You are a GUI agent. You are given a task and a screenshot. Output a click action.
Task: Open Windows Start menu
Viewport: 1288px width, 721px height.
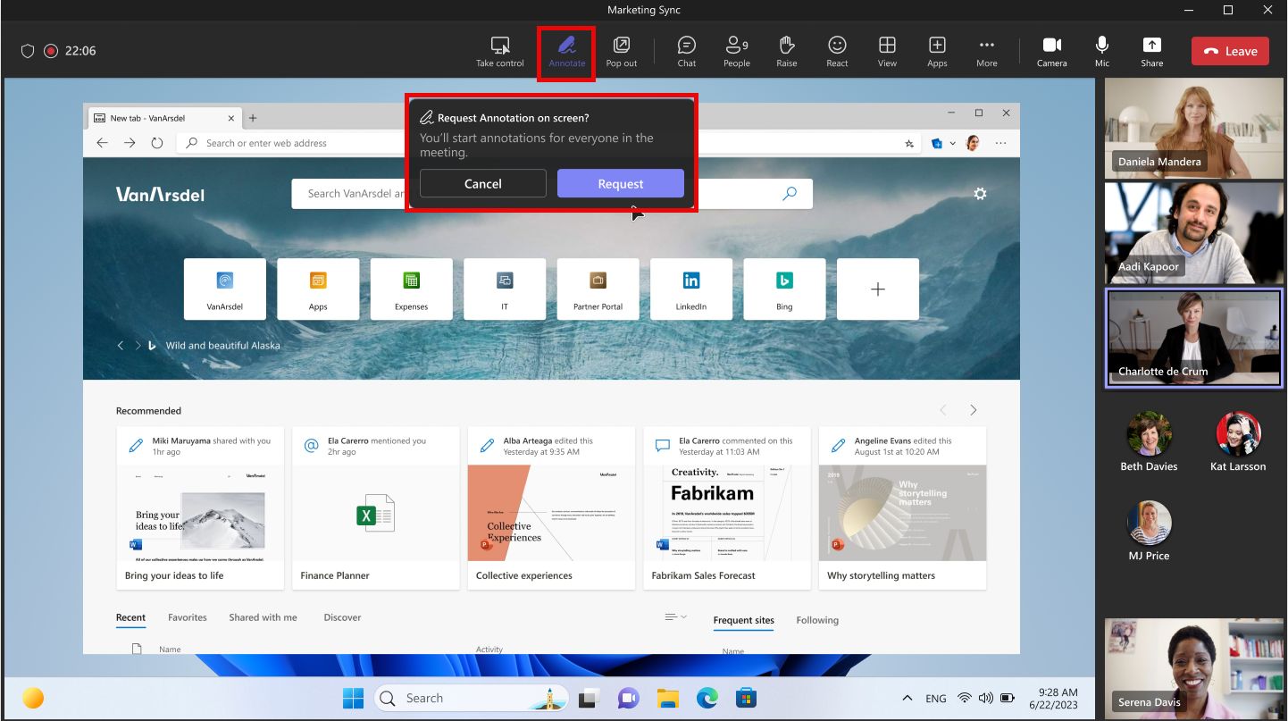[x=353, y=698]
